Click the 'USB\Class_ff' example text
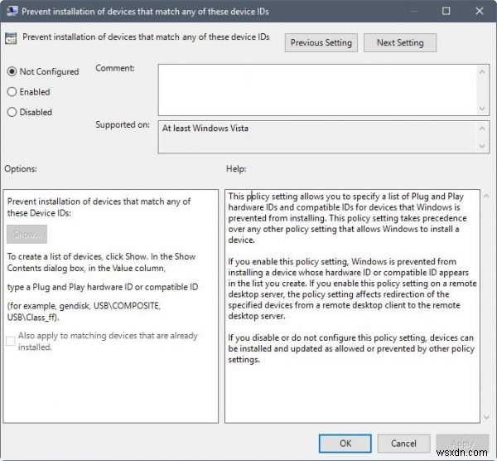 [x=32, y=318]
